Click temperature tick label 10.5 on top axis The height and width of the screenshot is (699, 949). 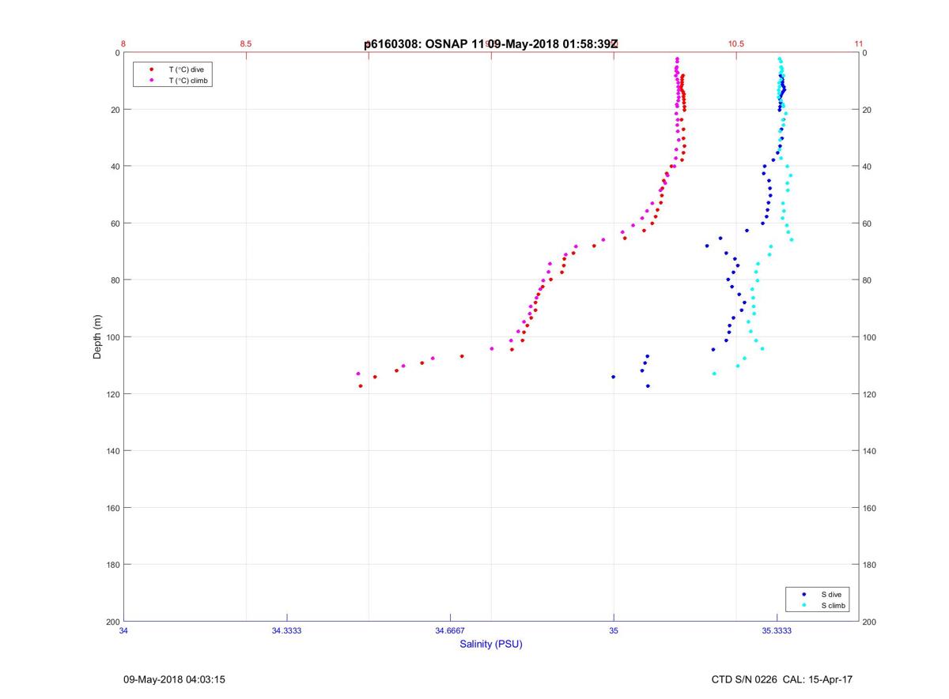[736, 44]
